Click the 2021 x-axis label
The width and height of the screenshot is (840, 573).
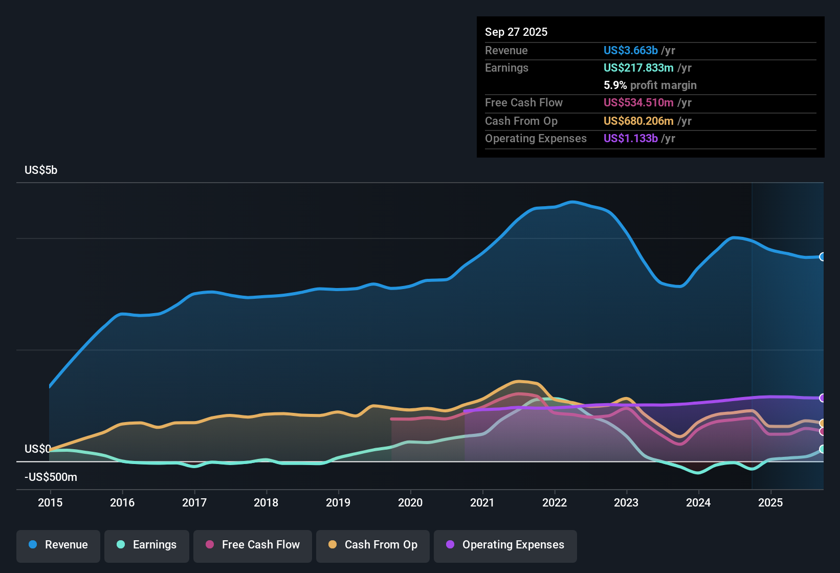coord(482,502)
